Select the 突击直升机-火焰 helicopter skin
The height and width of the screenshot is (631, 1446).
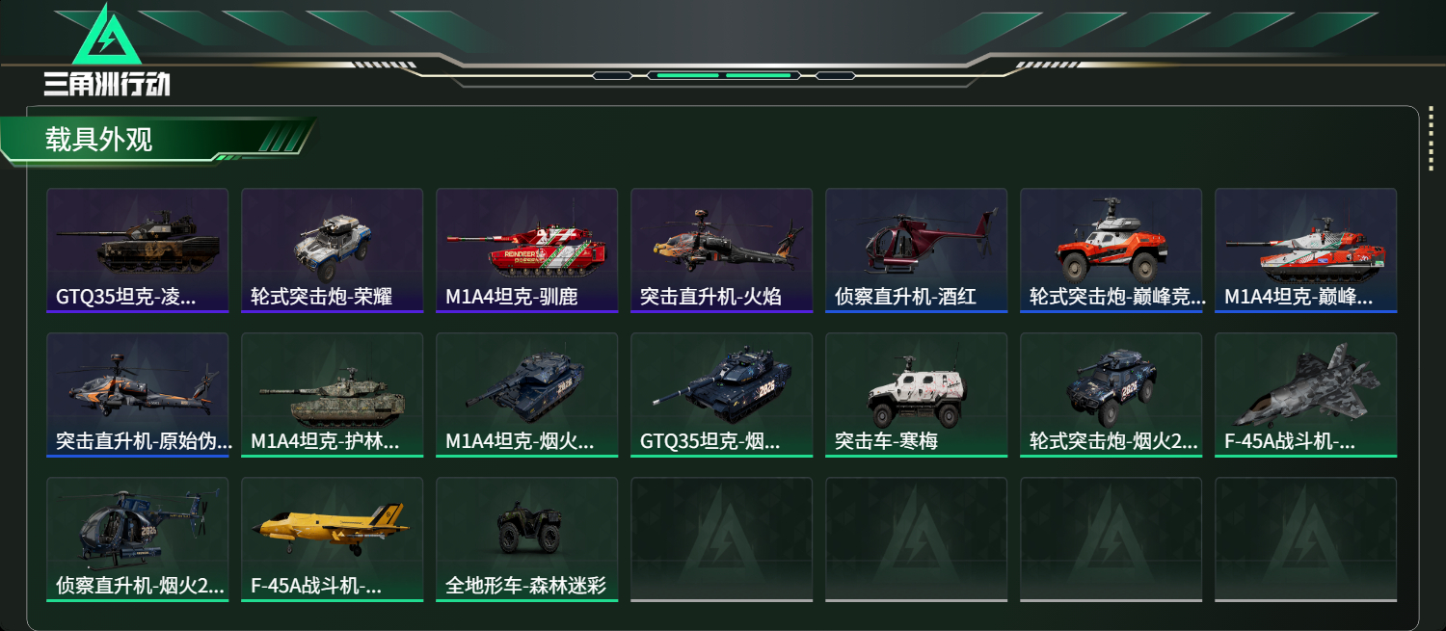pos(721,250)
